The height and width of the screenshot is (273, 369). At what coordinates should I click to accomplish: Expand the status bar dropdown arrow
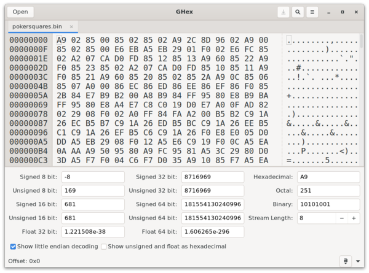coord(358,261)
